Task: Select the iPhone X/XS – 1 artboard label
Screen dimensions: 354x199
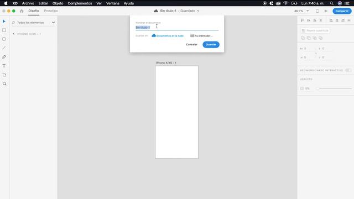Action: click(166, 62)
